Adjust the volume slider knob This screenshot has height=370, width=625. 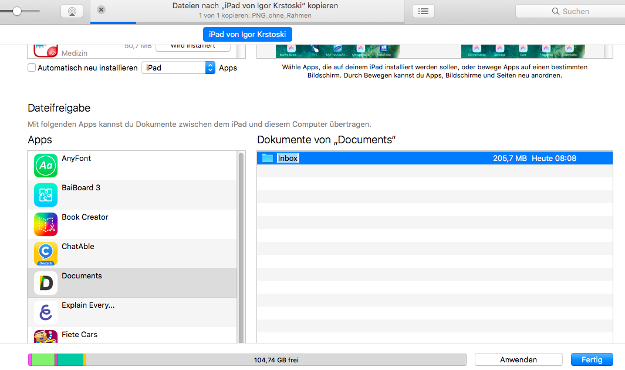(x=17, y=11)
